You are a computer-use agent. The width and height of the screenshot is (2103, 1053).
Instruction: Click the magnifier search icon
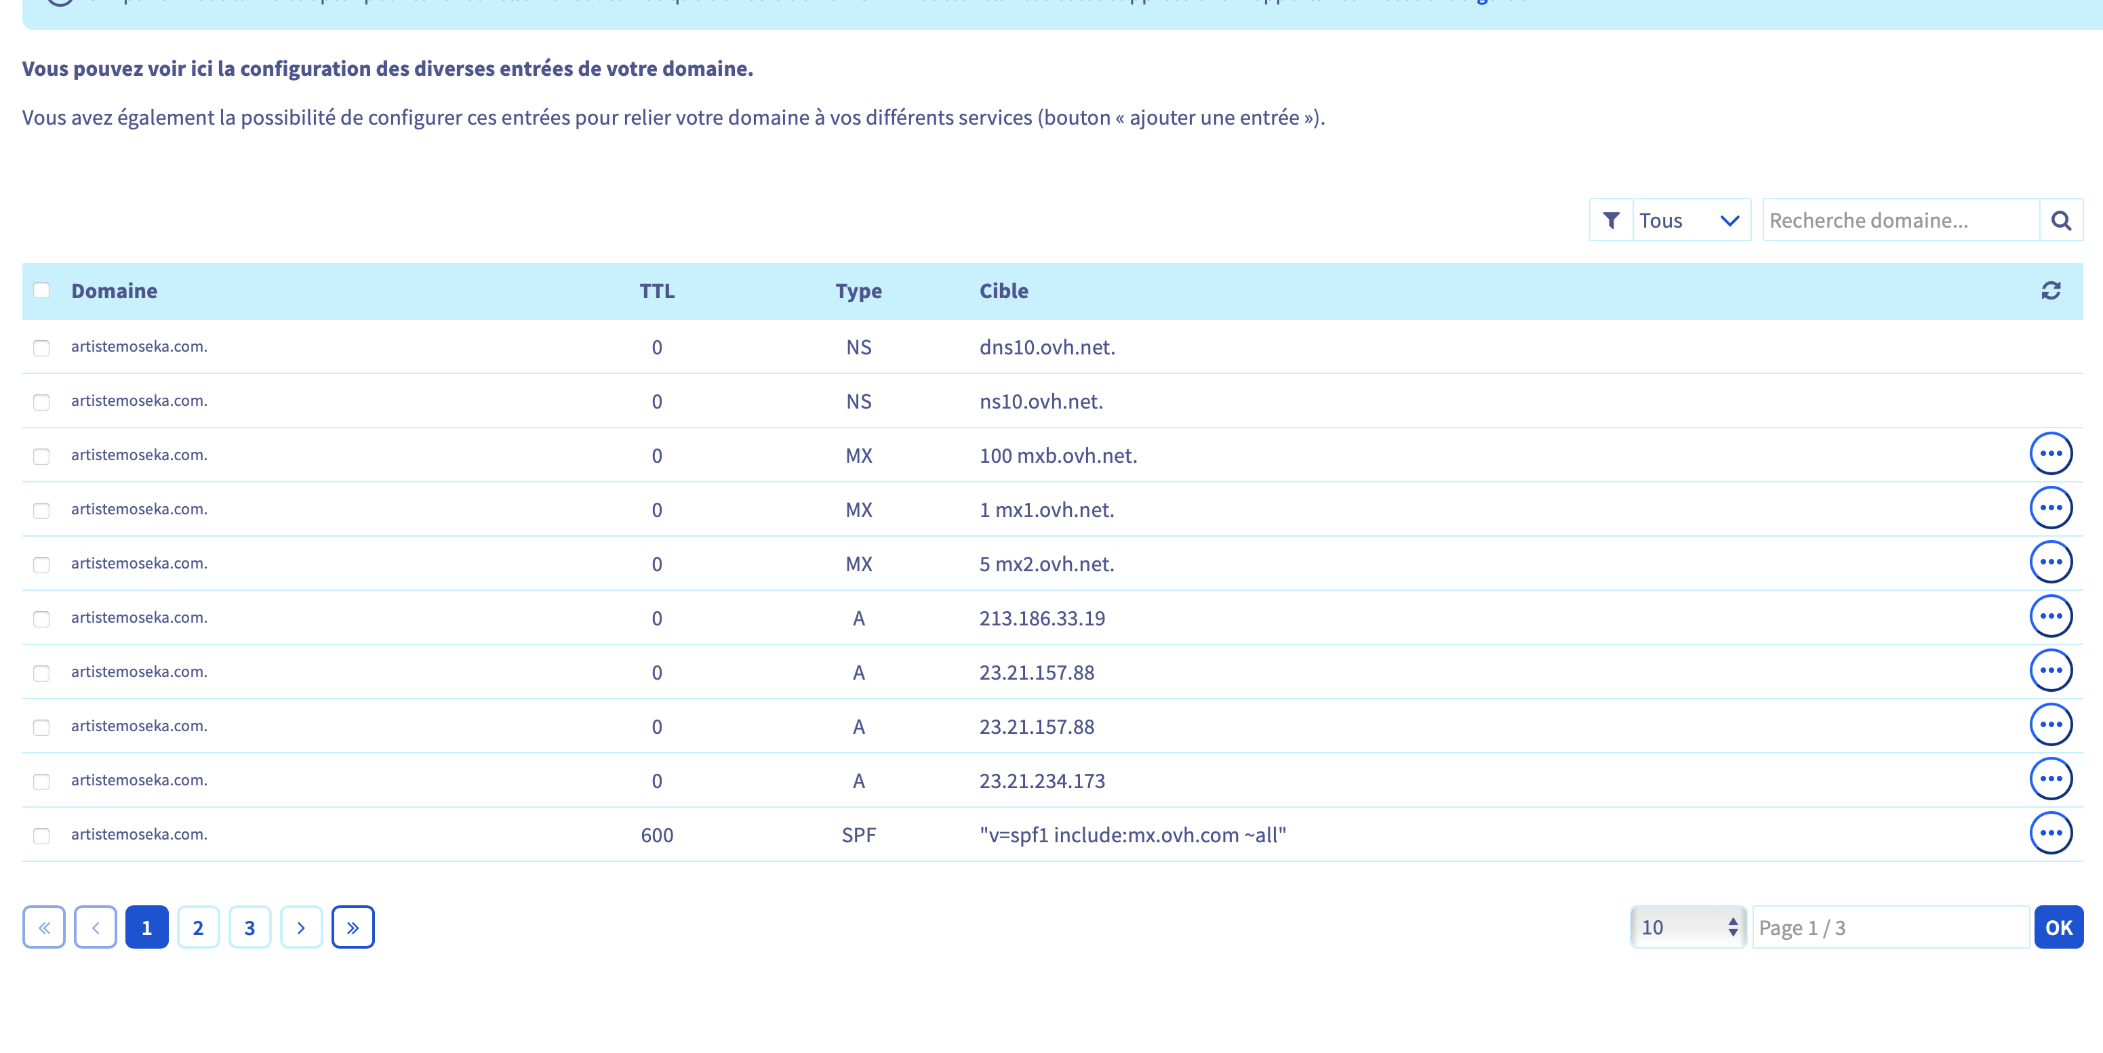pos(2060,220)
